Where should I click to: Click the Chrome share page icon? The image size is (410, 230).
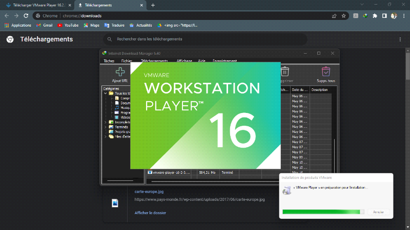tap(334, 16)
